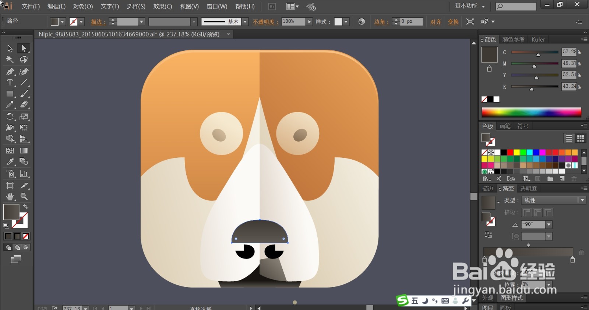Screen dimensions: 589x310
Task: Pick a color from the spectrum bar
Action: click(x=532, y=112)
